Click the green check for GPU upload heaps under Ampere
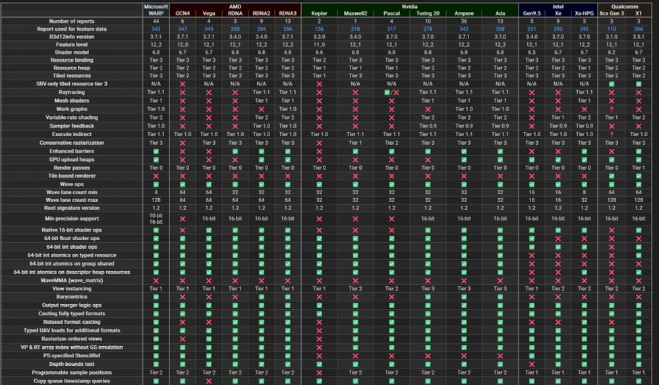Image resolution: width=659 pixels, height=385 pixels. [x=464, y=159]
